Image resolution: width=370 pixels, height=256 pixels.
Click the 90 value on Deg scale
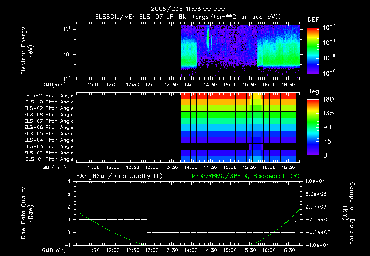[x=327, y=127]
